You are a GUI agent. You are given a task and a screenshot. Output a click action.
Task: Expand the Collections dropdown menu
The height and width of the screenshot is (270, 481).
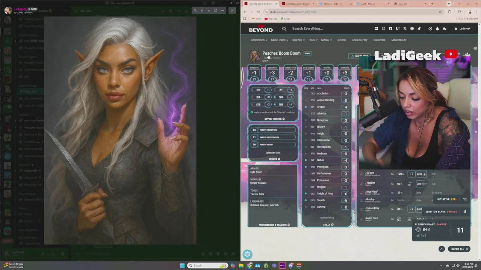[x=259, y=40]
